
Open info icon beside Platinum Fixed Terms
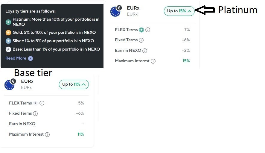141,40
